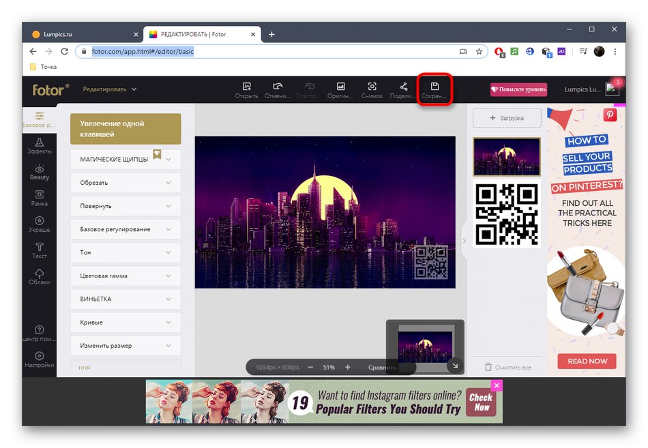Screen dimensions: 648x448
Task: Open the Текст tool section
Action: 40,251
